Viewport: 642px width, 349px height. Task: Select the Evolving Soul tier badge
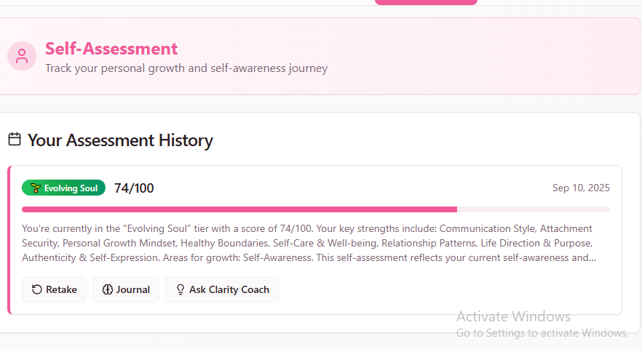(63, 188)
